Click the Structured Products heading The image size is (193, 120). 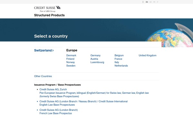(x=49, y=15)
